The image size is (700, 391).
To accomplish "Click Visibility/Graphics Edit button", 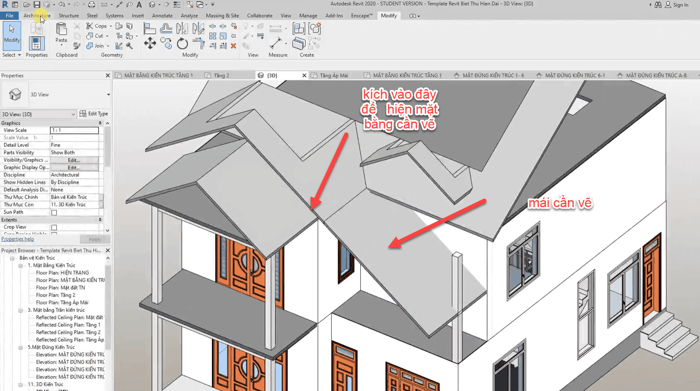I will click(74, 160).
